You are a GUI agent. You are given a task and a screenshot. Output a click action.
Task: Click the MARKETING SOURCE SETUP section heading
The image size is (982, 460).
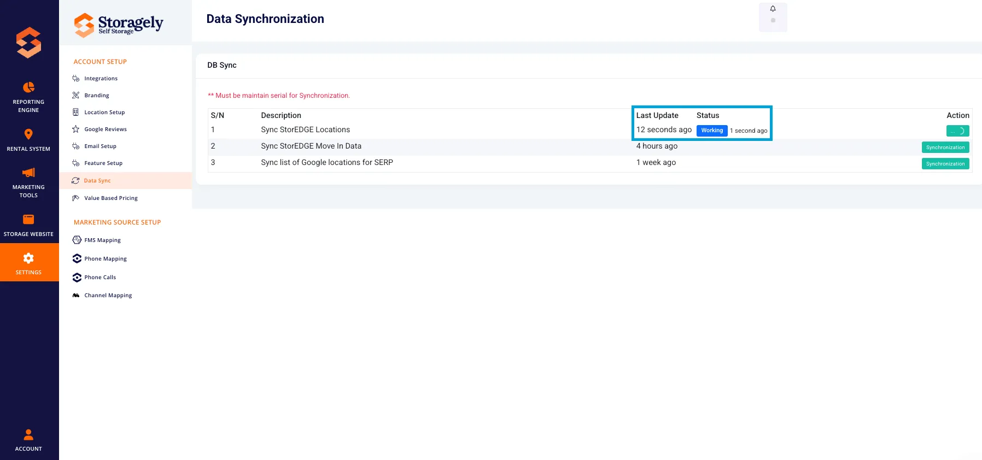[118, 222]
